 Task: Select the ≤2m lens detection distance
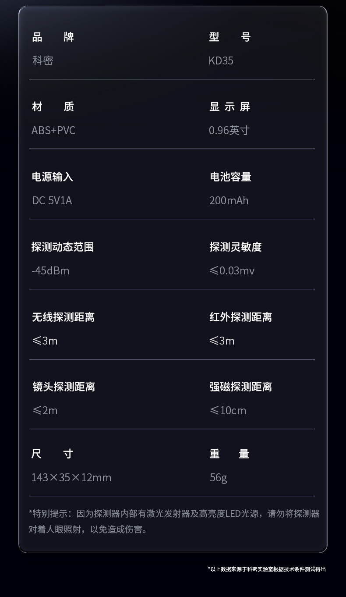click(x=45, y=410)
